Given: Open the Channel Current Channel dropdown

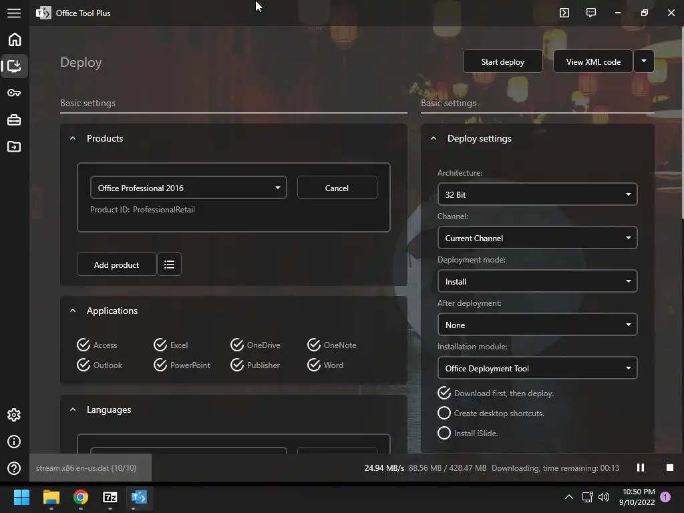Looking at the screenshot, I should click(x=538, y=238).
